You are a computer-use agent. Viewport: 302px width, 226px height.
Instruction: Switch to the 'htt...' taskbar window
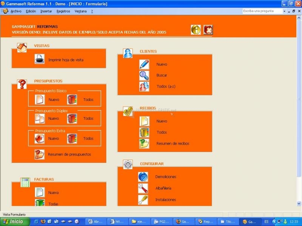[x=118, y=221]
